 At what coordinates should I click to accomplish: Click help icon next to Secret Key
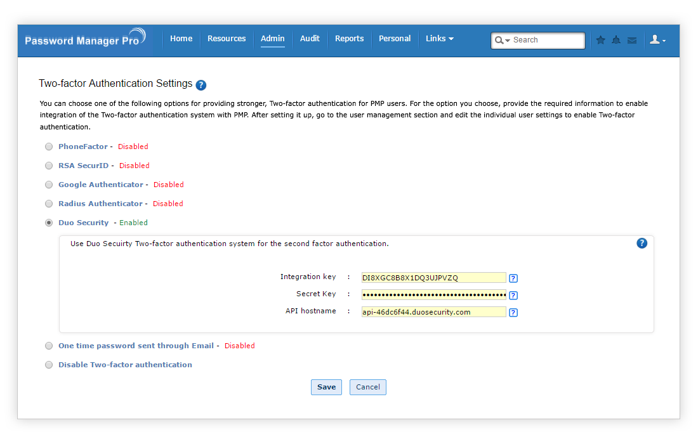[513, 295]
